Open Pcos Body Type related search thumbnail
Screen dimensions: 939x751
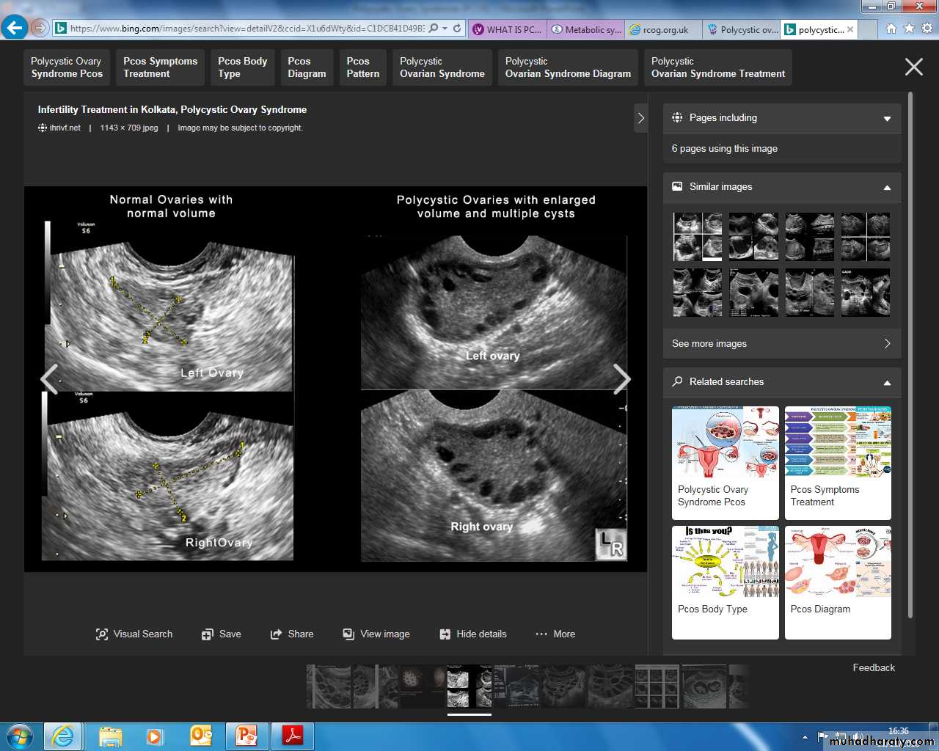pos(725,582)
